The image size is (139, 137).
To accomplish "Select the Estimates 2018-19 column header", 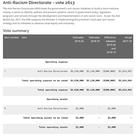I will 94,39.
